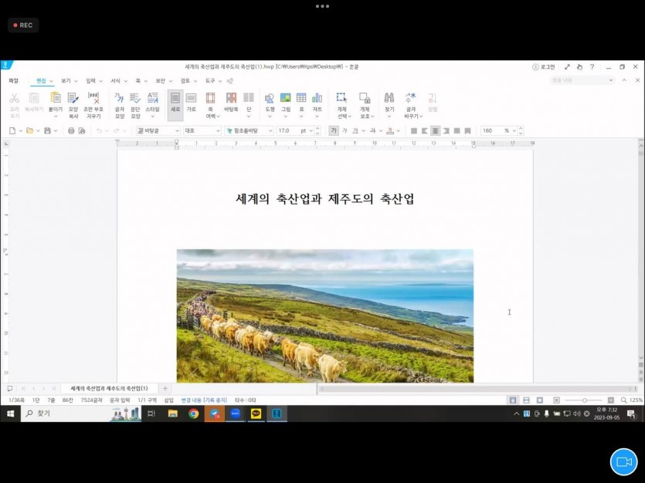Viewport: 645px width, 483px height.
Task: Select document tab 세계의 축산업과 제주도의 축산업(1)
Action: point(109,388)
